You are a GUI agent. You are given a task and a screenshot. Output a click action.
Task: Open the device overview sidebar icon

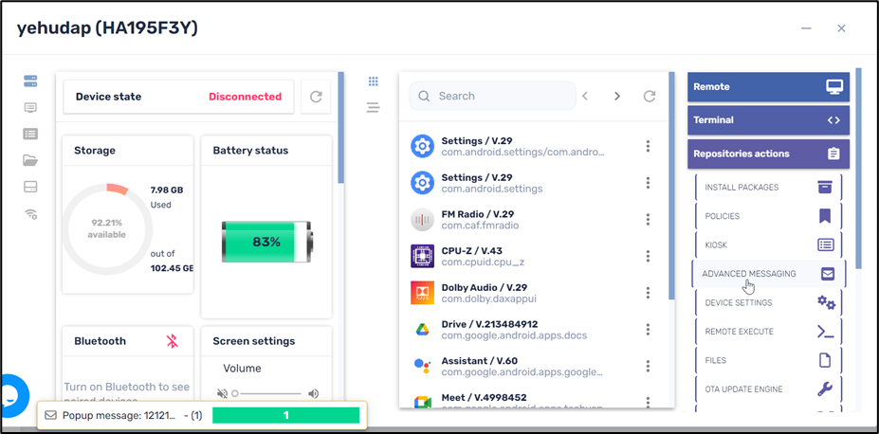(30, 81)
